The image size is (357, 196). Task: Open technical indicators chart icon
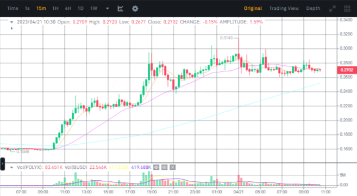121,9
